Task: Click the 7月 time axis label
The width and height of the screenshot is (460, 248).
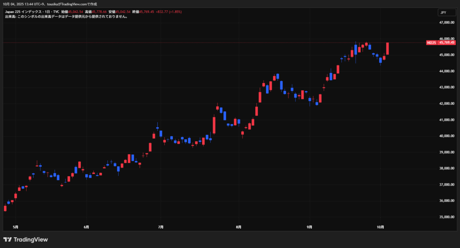Action: click(161, 227)
